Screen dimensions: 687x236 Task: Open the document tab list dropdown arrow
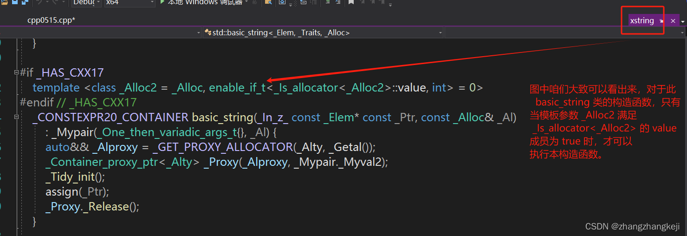click(x=683, y=21)
